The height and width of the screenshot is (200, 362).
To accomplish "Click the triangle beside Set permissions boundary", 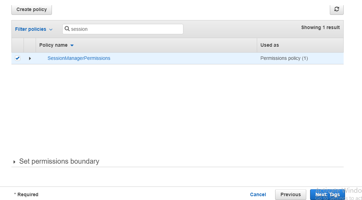I will click(x=15, y=162).
